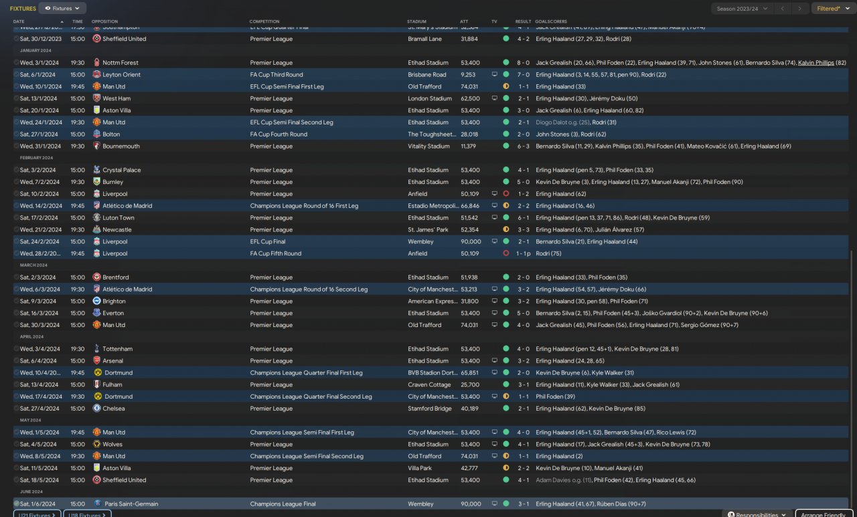Screen dimensions: 857x517
Task: Tick the selection circle for the Leyton Orient fixture
Action: point(16,75)
